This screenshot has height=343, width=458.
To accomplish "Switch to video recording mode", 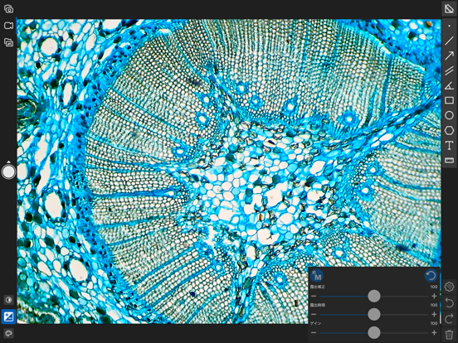I will (x=8, y=26).
